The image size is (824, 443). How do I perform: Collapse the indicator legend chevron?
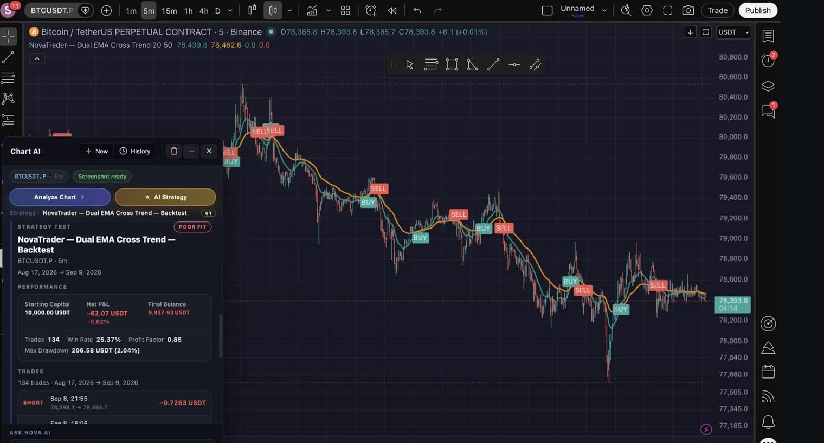point(37,58)
